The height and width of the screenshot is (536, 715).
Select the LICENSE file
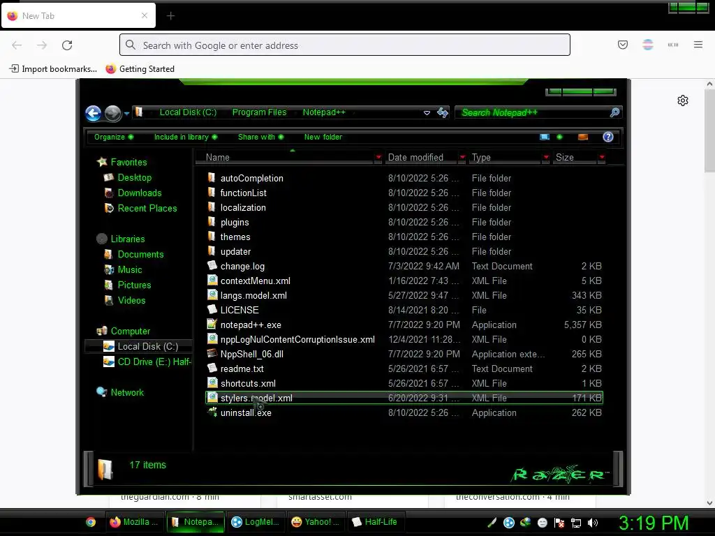(x=239, y=311)
